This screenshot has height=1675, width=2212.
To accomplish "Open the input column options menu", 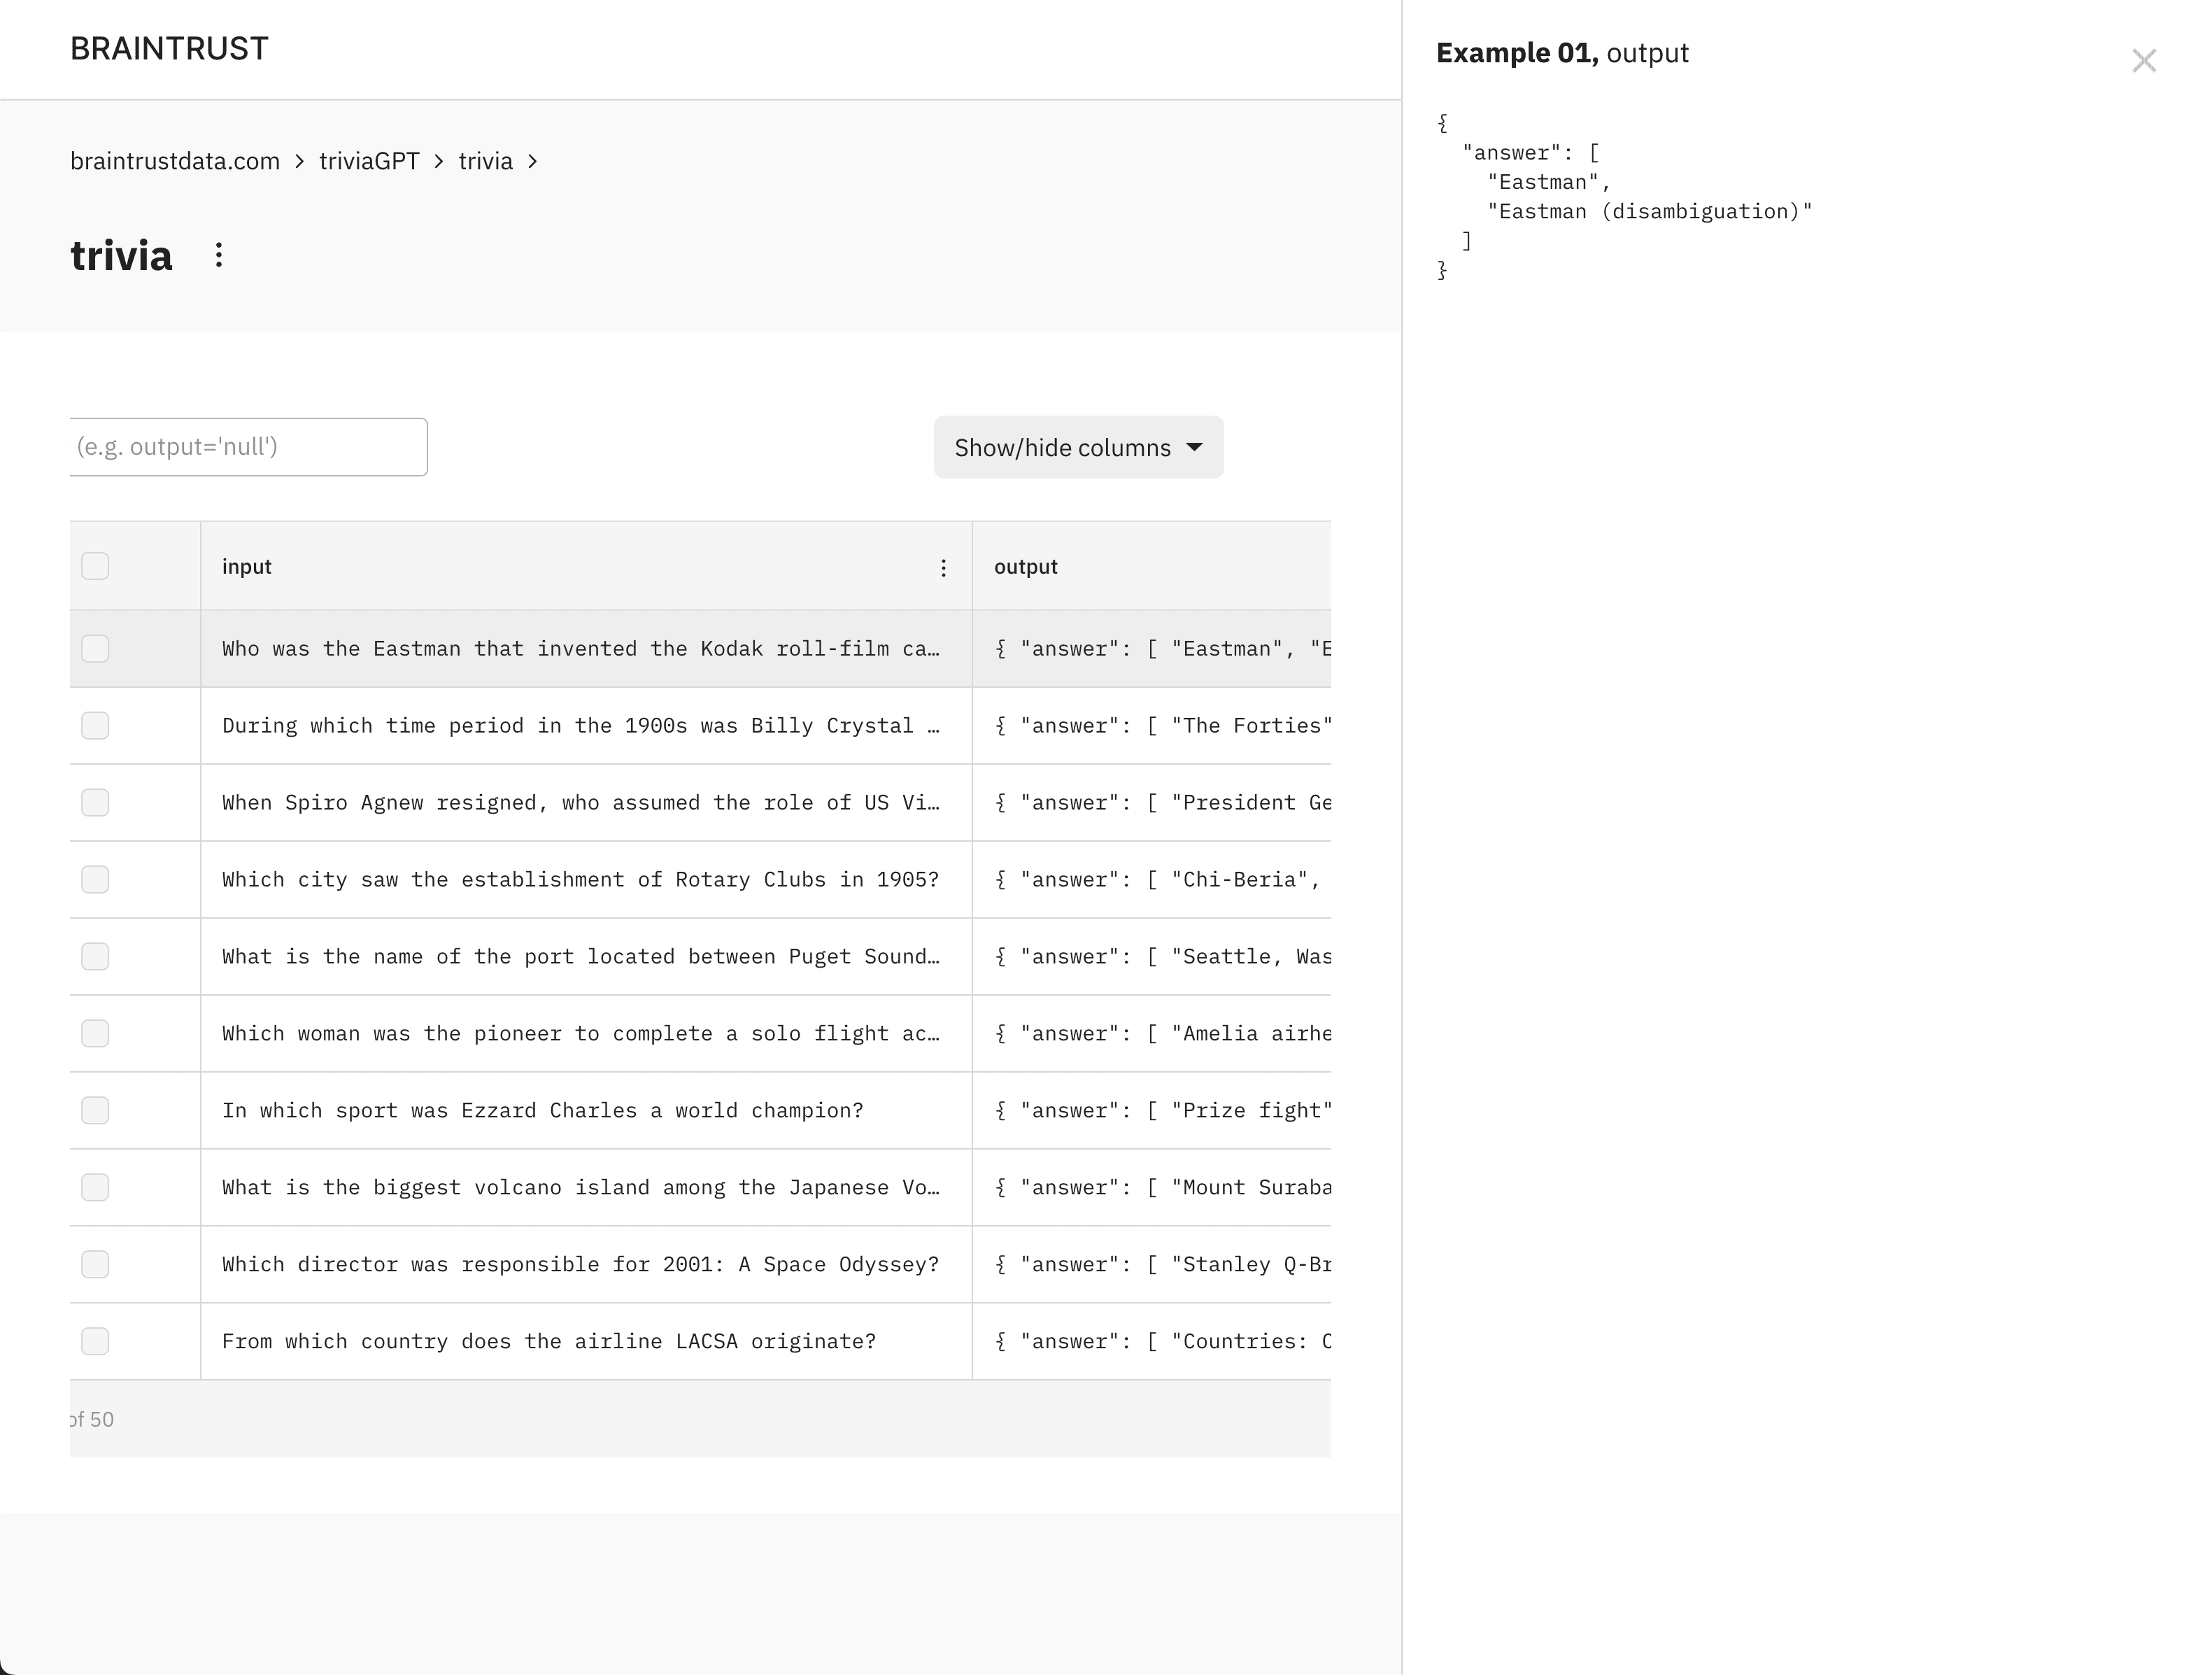I will coord(943,567).
